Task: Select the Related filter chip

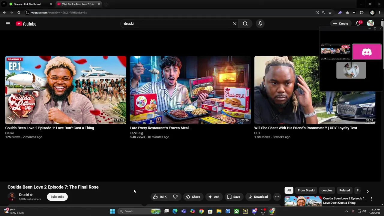Action: click(344, 190)
